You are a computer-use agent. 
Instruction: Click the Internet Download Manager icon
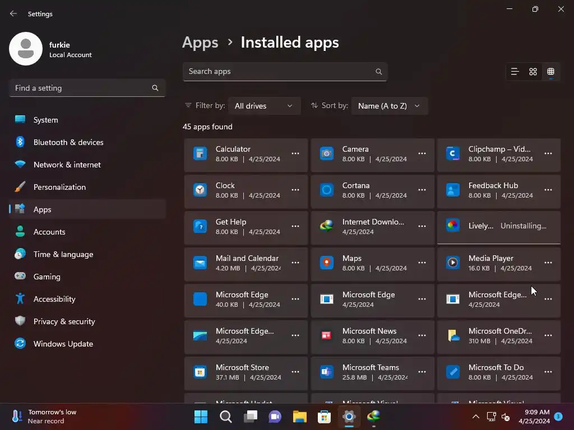327,226
